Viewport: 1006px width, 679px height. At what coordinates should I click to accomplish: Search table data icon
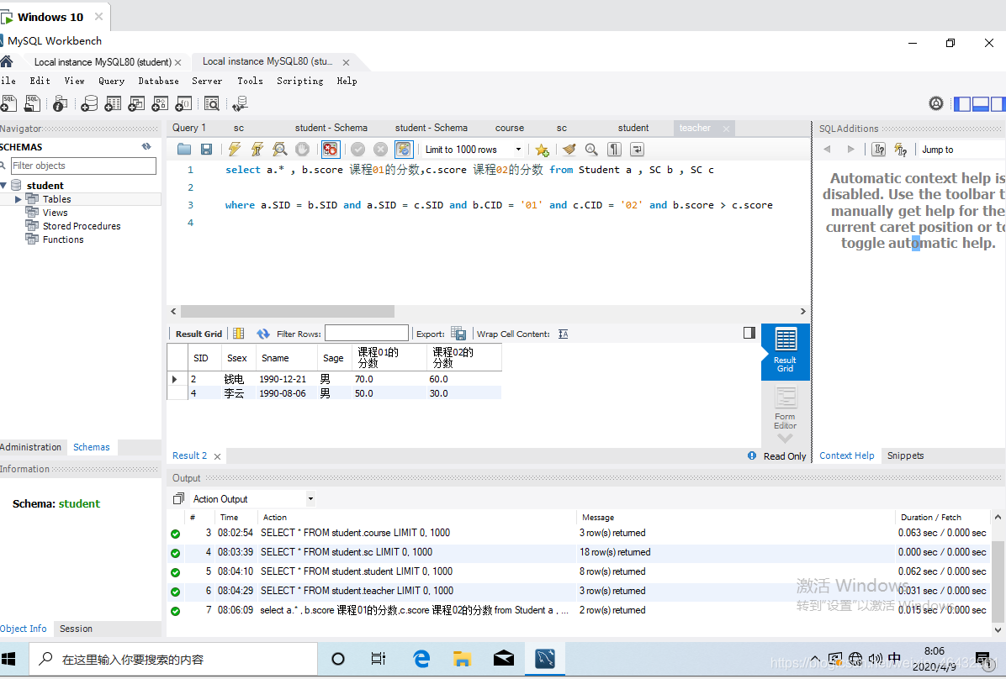(212, 103)
